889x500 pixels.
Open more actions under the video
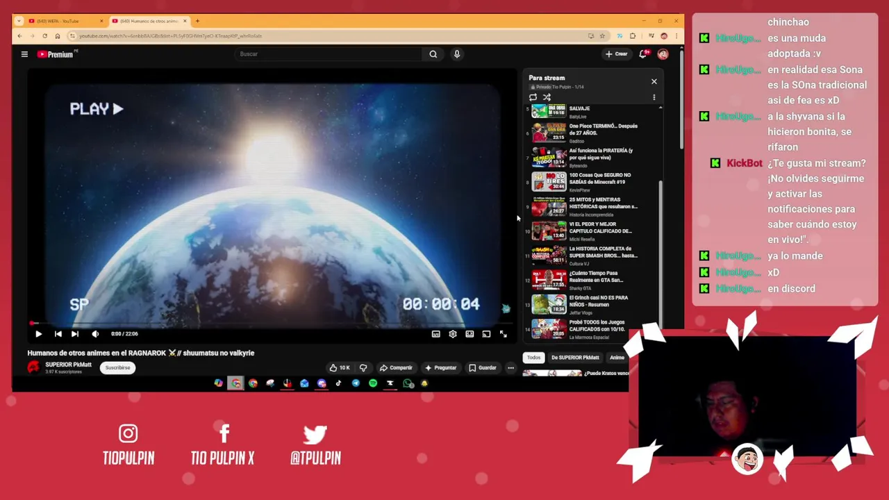click(510, 368)
